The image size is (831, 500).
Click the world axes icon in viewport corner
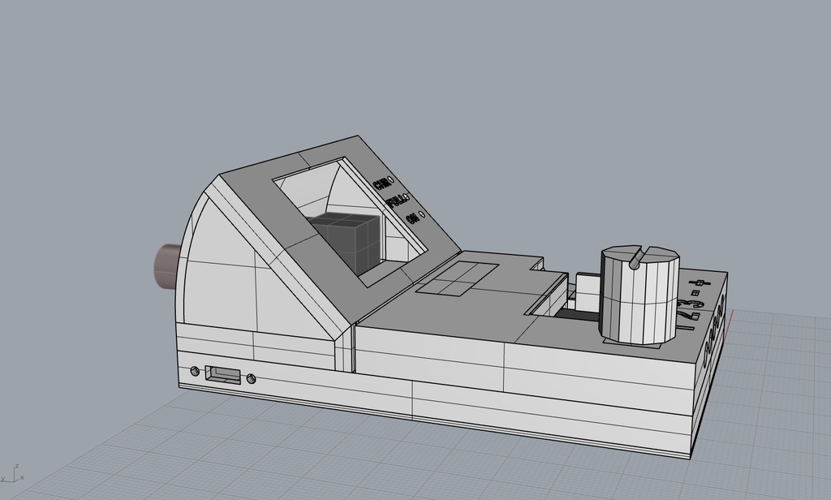pos(13,473)
